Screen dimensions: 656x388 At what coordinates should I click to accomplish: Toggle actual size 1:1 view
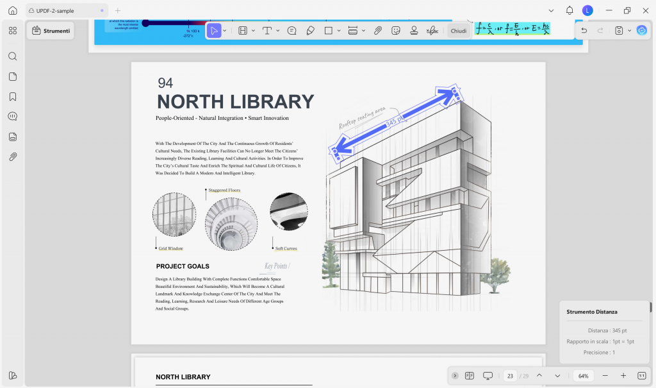coord(642,376)
